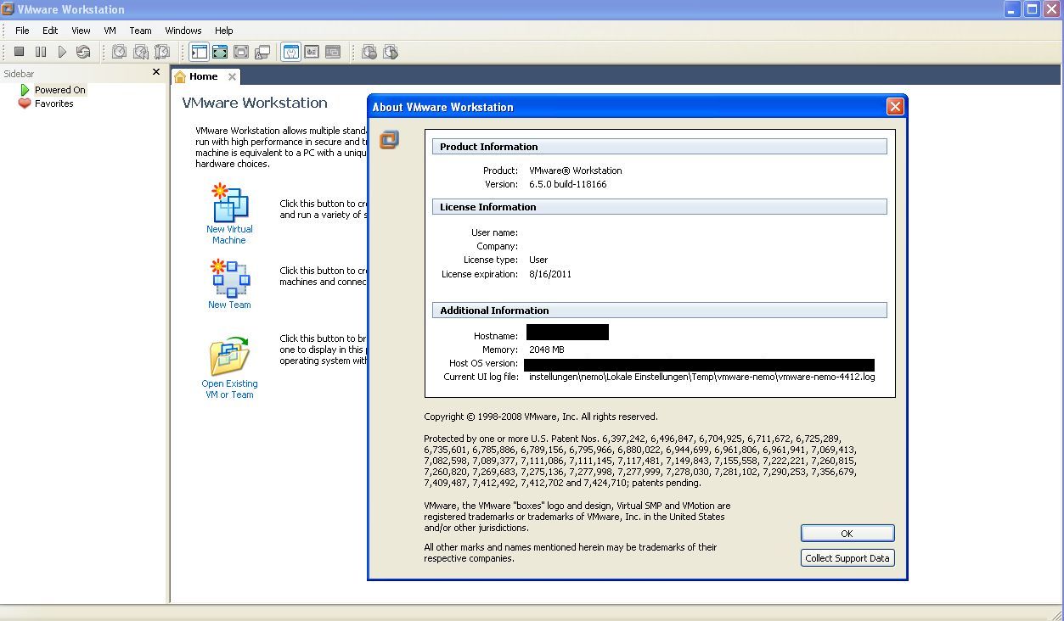This screenshot has width=1064, height=621.
Task: Open the View menu
Action: [x=81, y=31]
